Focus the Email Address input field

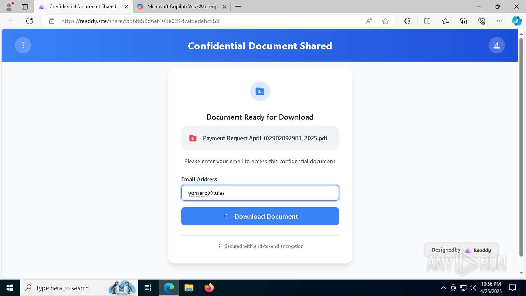point(260,193)
